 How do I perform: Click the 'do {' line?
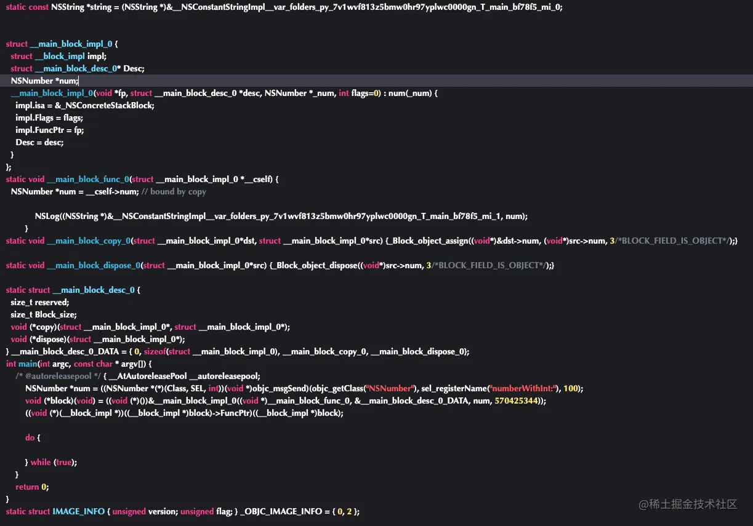pyautogui.click(x=33, y=437)
